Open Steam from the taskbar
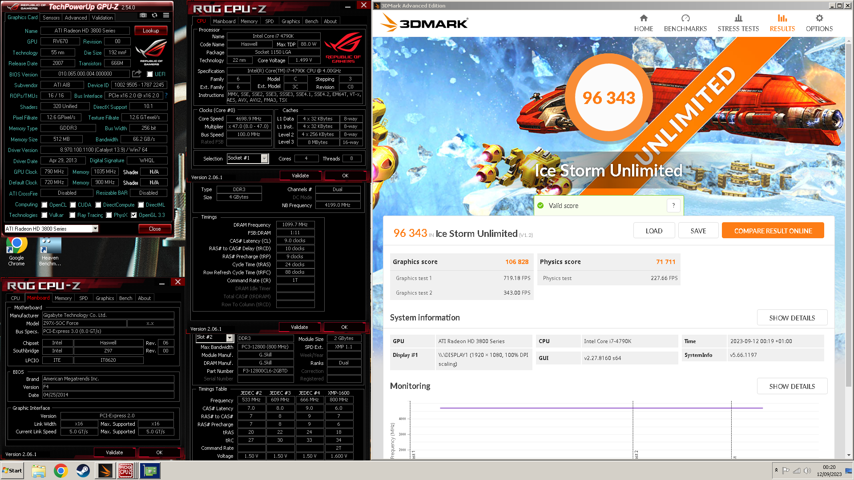This screenshot has height=480, width=854. [x=83, y=471]
